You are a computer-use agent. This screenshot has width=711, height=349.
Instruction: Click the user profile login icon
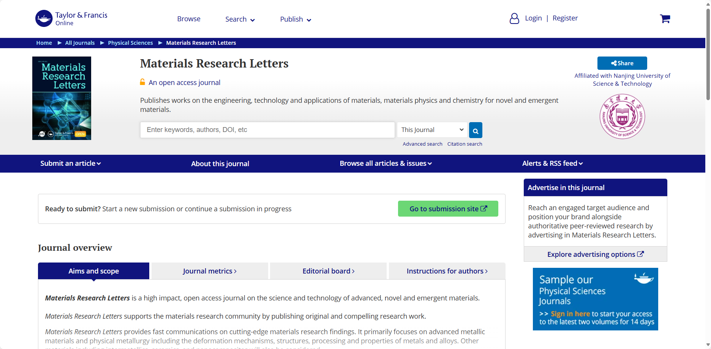click(514, 19)
